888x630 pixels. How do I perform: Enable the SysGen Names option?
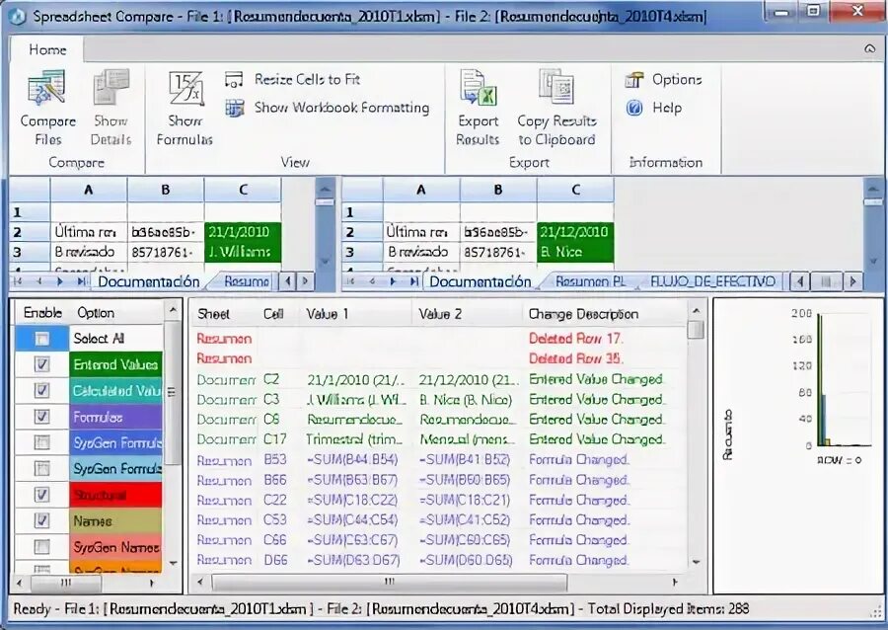[41, 547]
